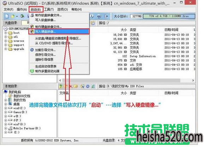Expand the boot folder in disc tree
The image size is (205, 147).
point(6,33)
